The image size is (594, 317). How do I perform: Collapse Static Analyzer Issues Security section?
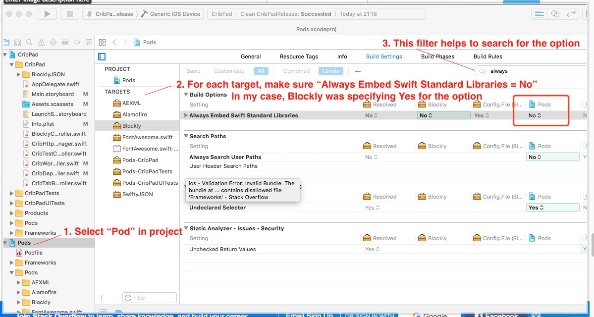click(x=186, y=228)
